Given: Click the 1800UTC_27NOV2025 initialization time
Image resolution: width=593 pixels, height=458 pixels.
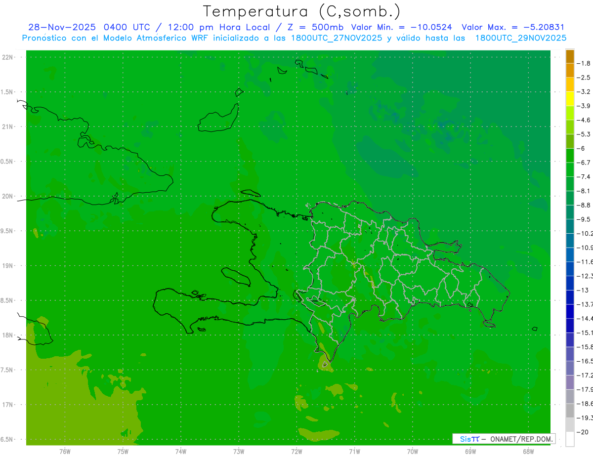Looking at the screenshot, I should tap(335, 38).
